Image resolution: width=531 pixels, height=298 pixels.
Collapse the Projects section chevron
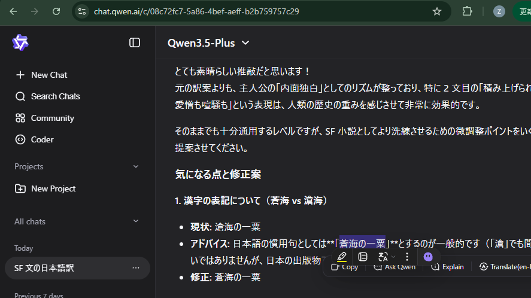click(x=136, y=166)
